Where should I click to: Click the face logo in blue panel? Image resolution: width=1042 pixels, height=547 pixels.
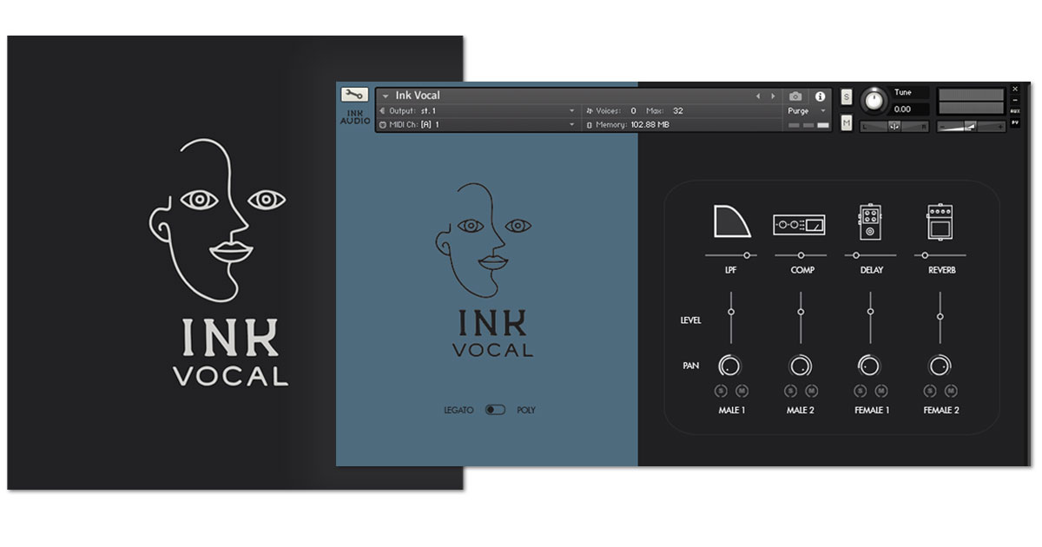pyautogui.click(x=482, y=241)
